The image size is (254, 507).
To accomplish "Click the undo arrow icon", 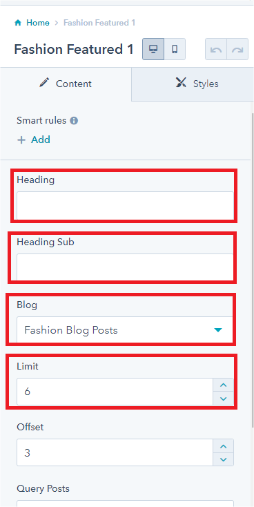I will pyautogui.click(x=216, y=50).
